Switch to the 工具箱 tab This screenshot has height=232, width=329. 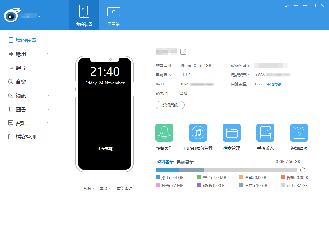coord(113,15)
